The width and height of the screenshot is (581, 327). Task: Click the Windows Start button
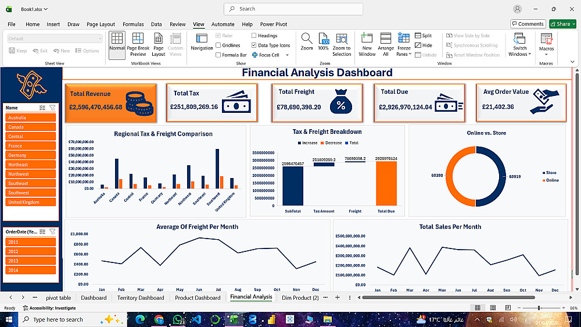coord(9,319)
